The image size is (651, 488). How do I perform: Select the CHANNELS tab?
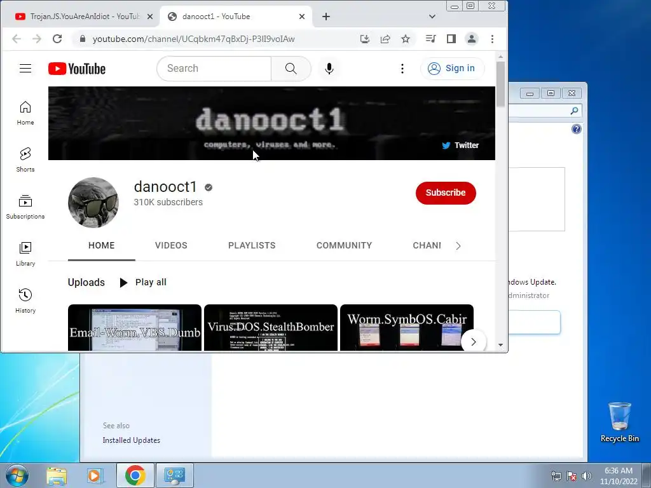pos(427,246)
